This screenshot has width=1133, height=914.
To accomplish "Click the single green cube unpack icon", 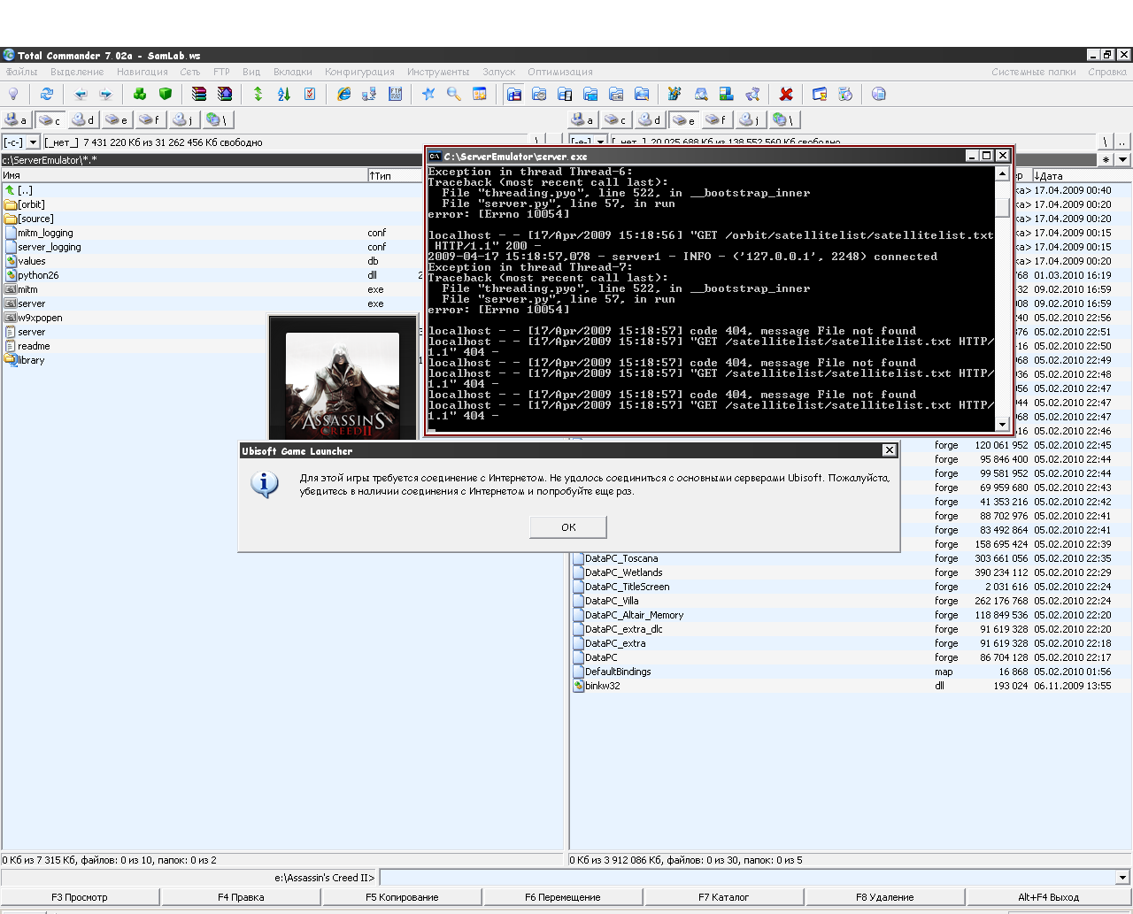I will pyautogui.click(x=166, y=94).
